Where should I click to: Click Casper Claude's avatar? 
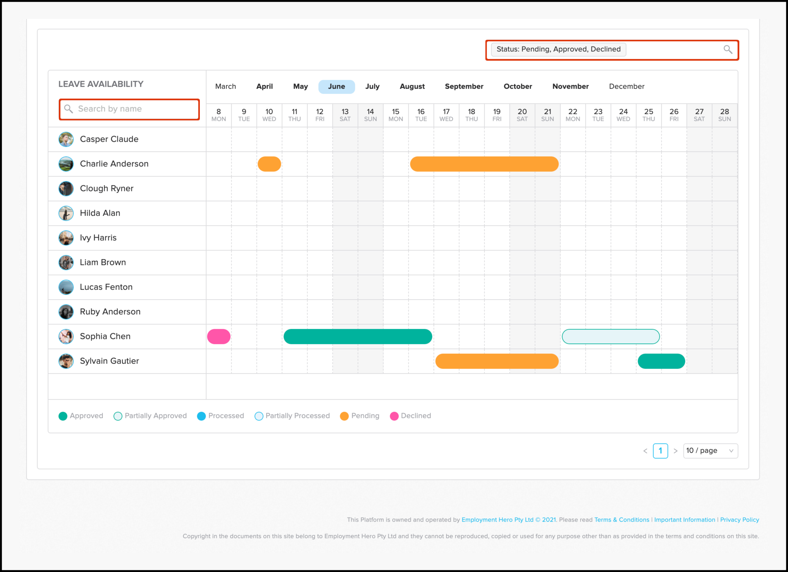pos(66,139)
